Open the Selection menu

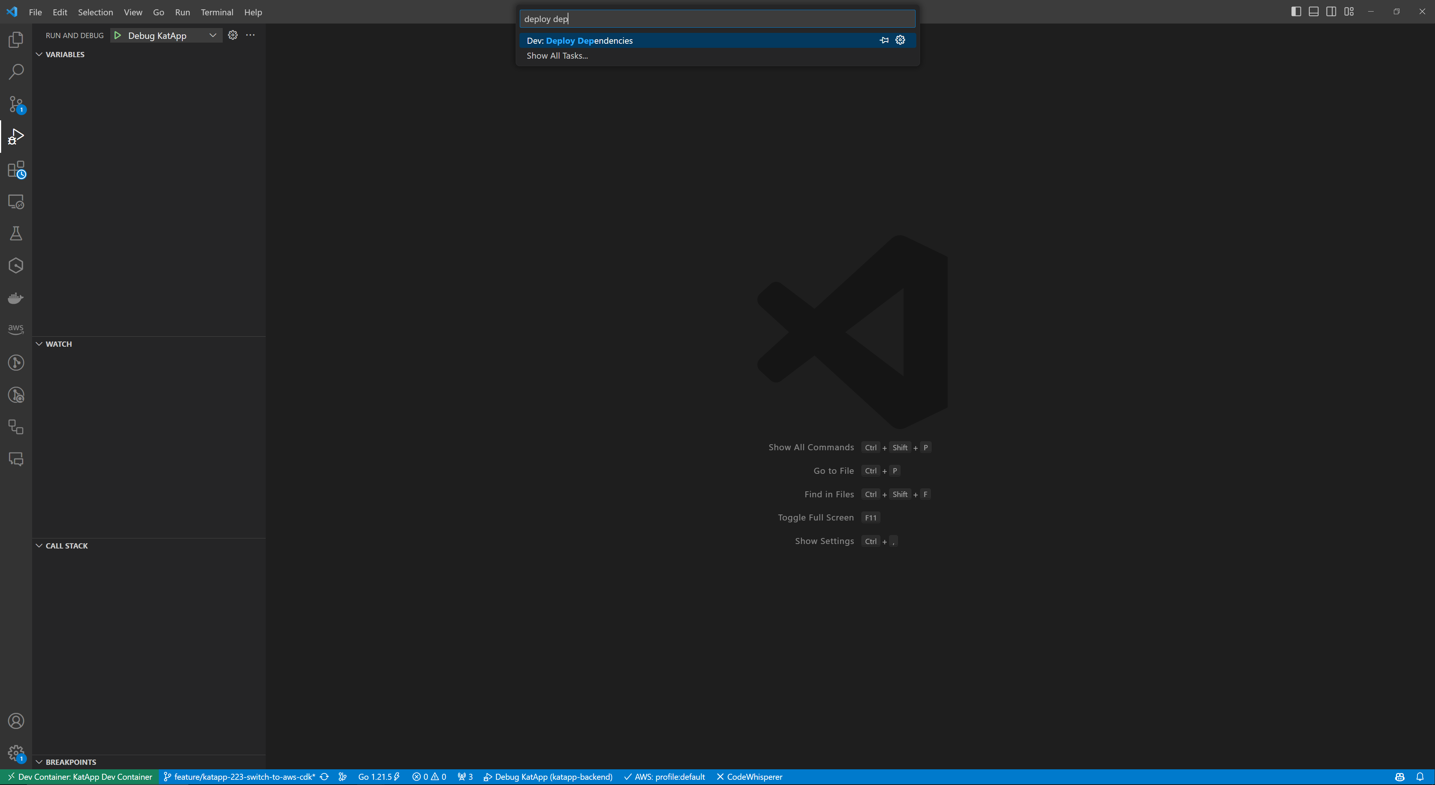point(95,12)
